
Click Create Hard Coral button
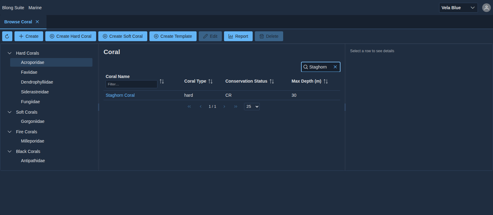71,36
